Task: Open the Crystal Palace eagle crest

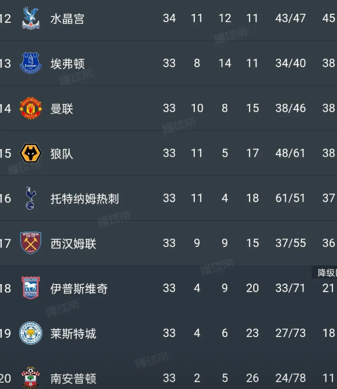Action: pyautogui.click(x=31, y=18)
